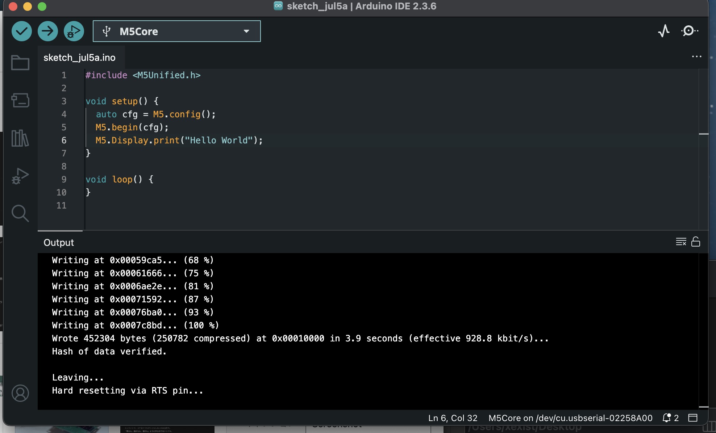The width and height of the screenshot is (716, 433).
Task: Click the "Hello World" string in code
Action: coord(218,140)
